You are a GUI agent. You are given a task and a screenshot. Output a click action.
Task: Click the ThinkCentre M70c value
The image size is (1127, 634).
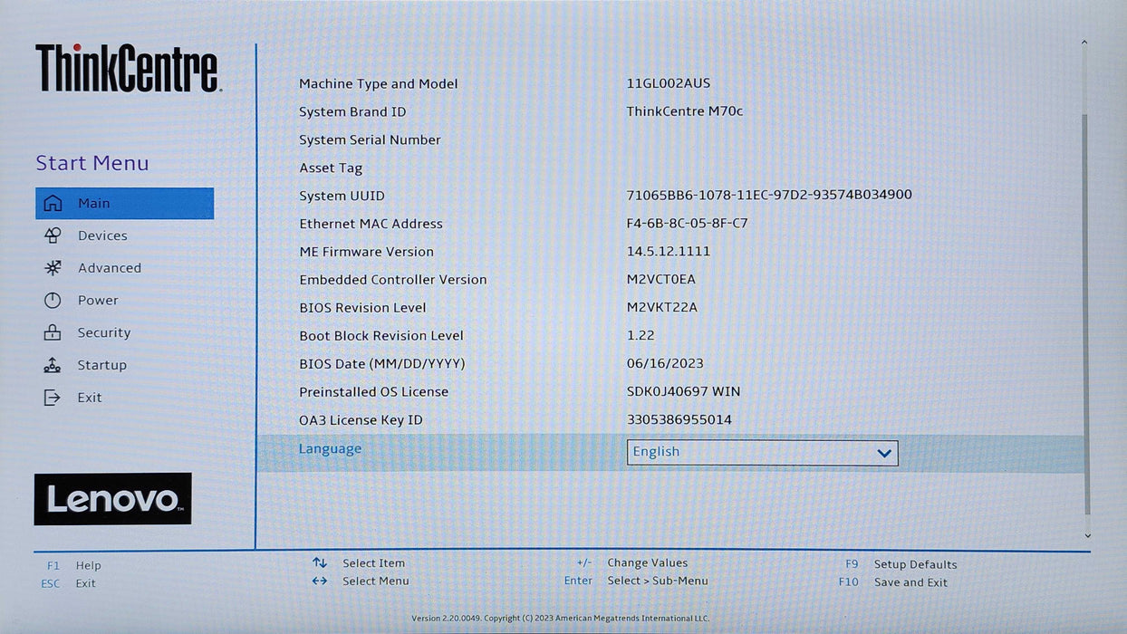[685, 111]
